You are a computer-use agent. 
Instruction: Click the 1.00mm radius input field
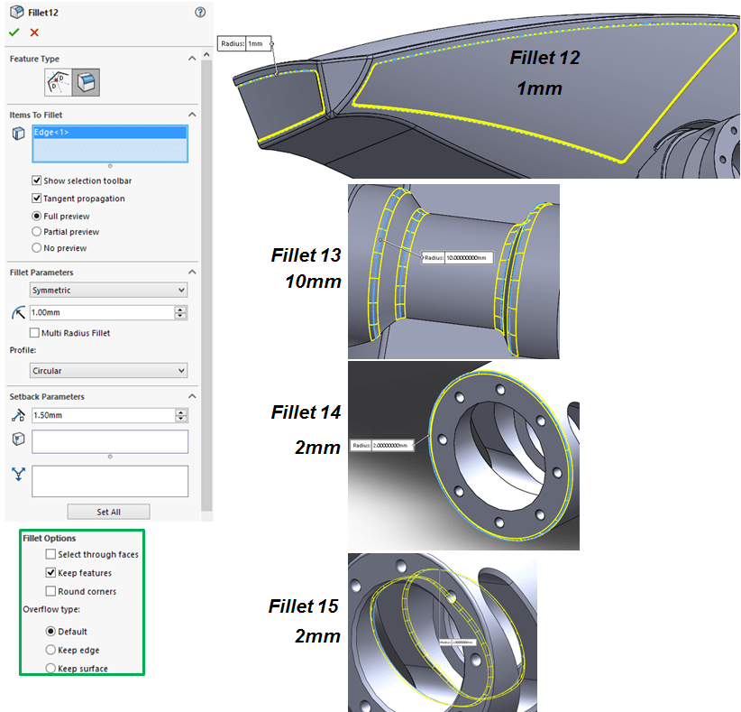101,312
